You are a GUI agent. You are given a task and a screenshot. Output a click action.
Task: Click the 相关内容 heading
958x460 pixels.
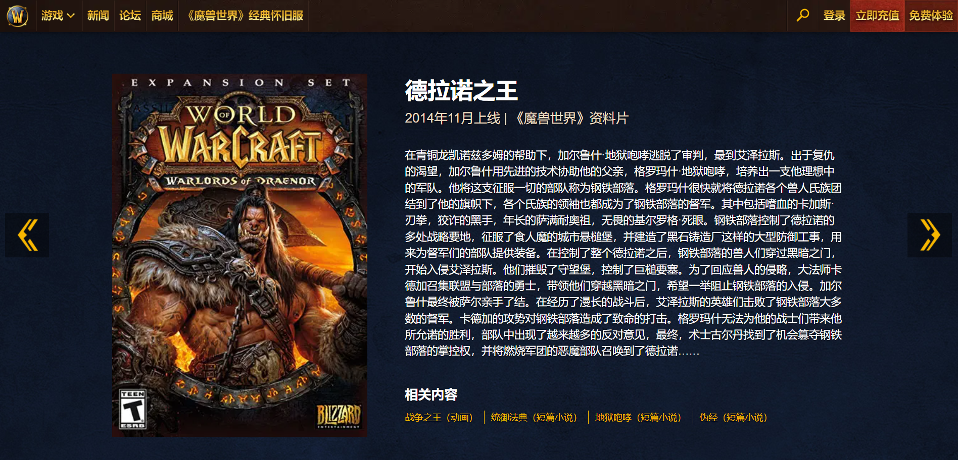(x=431, y=395)
